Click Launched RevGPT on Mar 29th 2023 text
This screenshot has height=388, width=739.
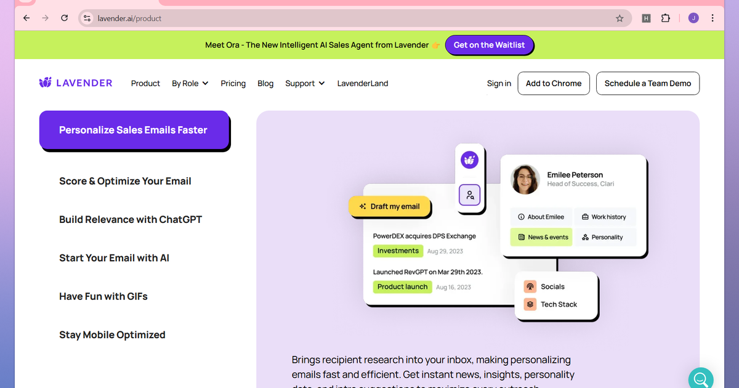[428, 272]
